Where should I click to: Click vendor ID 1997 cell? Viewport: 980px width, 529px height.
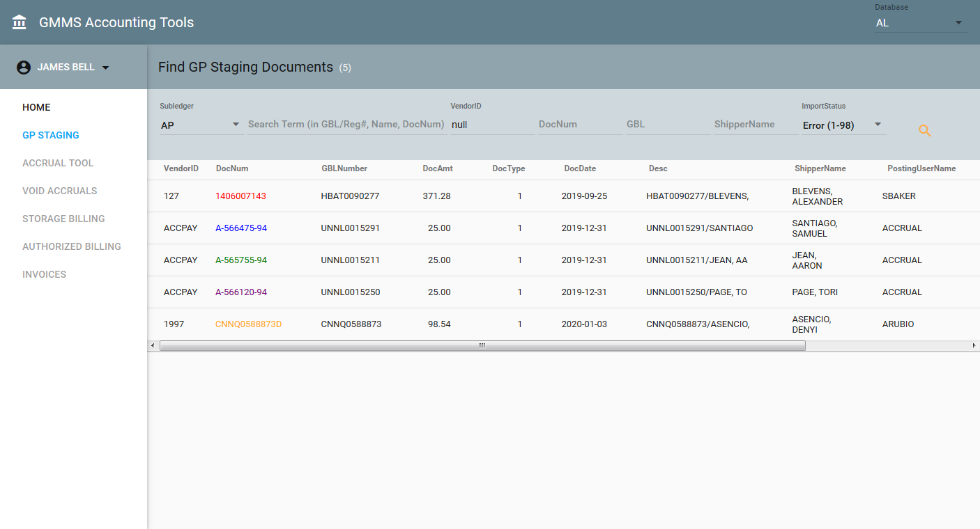[174, 324]
